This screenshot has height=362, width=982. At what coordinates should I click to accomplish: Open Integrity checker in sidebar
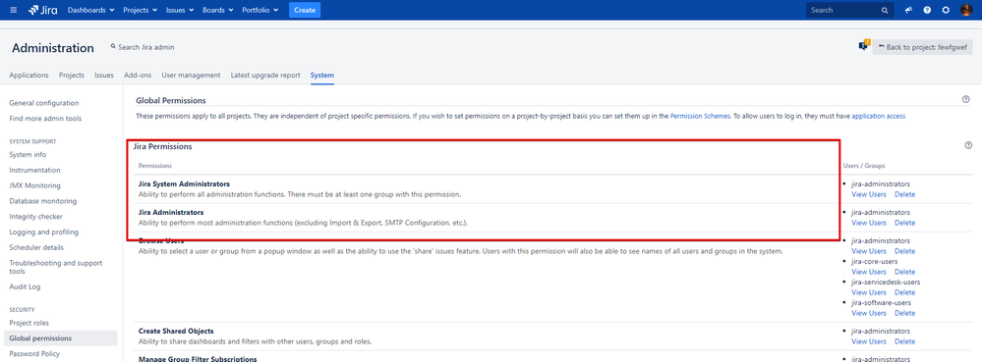click(x=35, y=217)
